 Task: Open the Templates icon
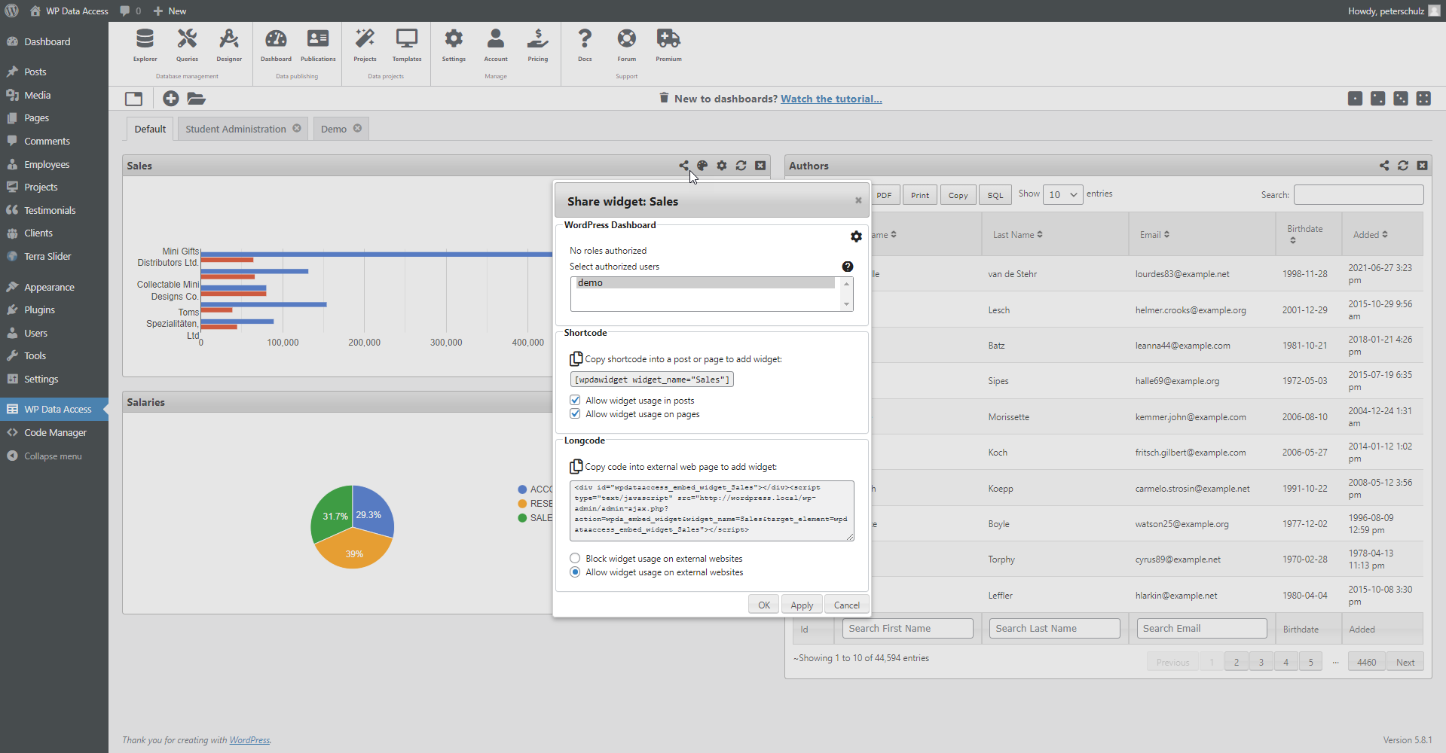(407, 45)
